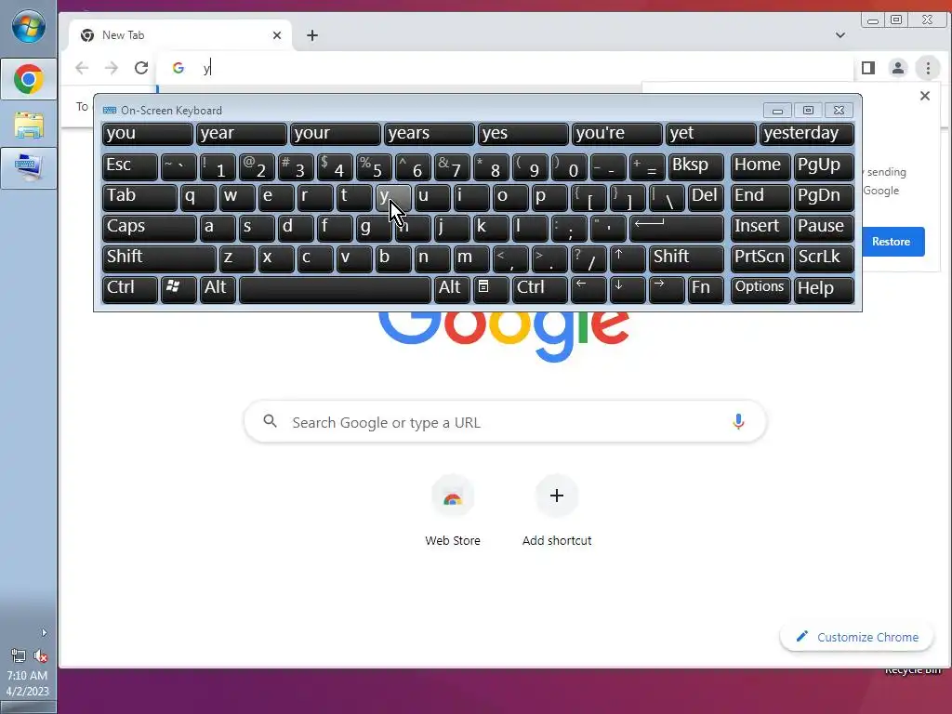Click the network tray icon
The image size is (952, 714).
point(19,656)
